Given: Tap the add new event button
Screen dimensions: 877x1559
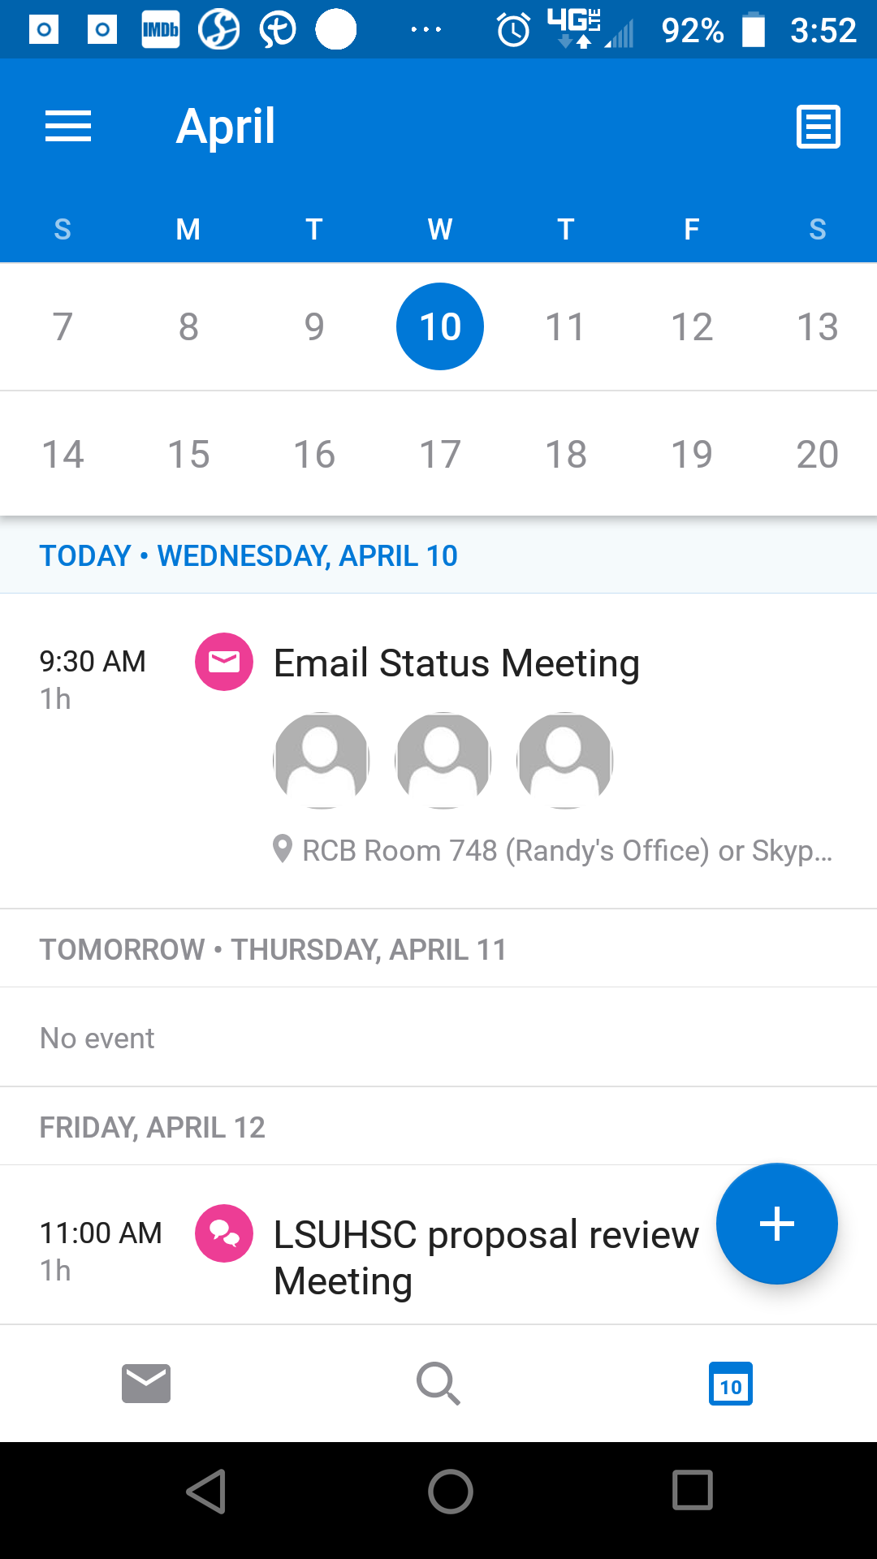Looking at the screenshot, I should [776, 1224].
